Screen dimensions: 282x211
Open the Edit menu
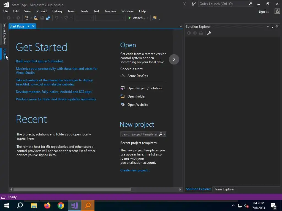pos(16,11)
